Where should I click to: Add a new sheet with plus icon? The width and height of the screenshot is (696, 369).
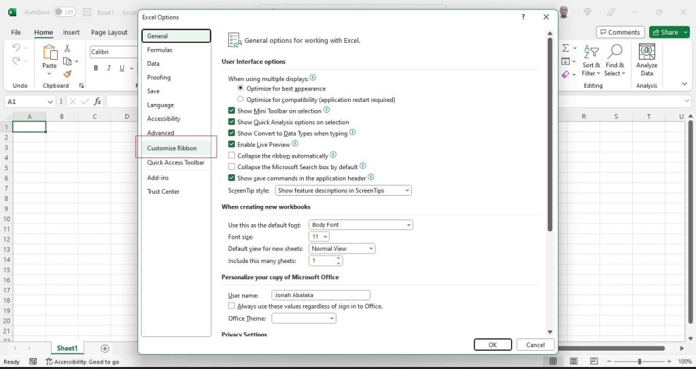point(105,348)
